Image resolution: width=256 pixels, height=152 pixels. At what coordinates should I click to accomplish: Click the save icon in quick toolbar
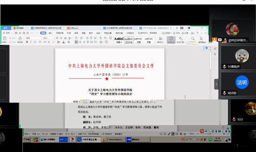pyautogui.click(x=16, y=33)
